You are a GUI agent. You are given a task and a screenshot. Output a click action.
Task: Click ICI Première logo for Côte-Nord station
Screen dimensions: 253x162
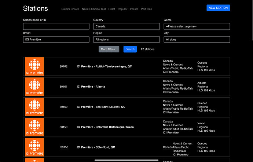pyautogui.click(x=34, y=147)
